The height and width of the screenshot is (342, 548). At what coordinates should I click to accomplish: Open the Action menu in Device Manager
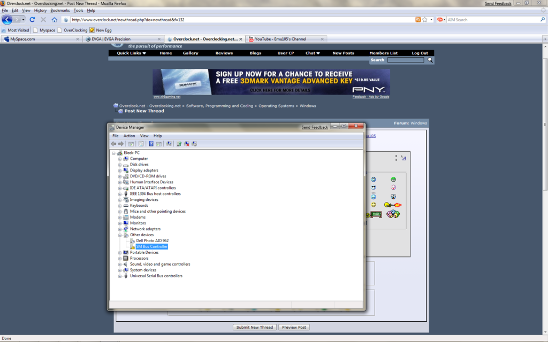(129, 135)
